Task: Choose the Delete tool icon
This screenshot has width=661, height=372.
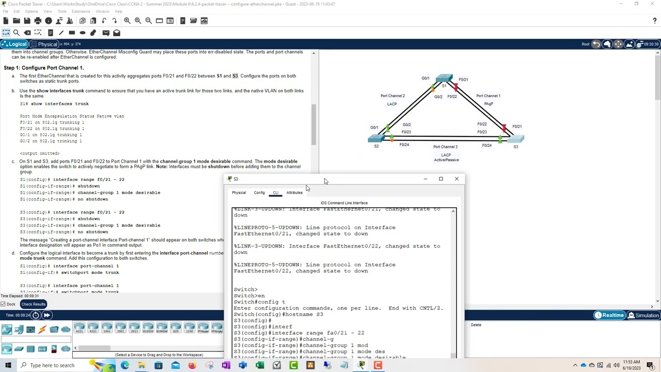Action: click(27, 33)
